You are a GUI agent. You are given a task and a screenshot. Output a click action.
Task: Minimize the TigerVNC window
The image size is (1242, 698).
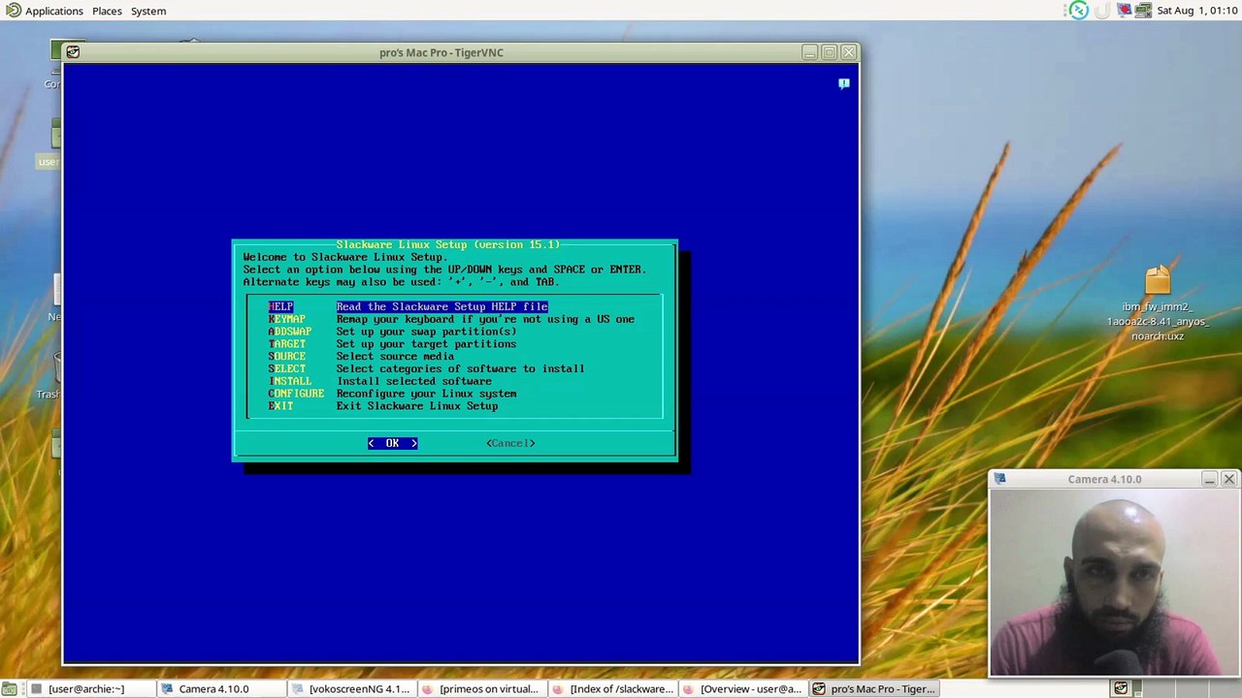809,52
